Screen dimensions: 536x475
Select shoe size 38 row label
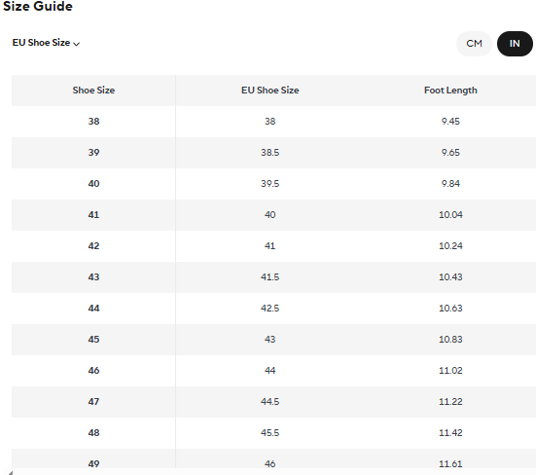pos(93,122)
